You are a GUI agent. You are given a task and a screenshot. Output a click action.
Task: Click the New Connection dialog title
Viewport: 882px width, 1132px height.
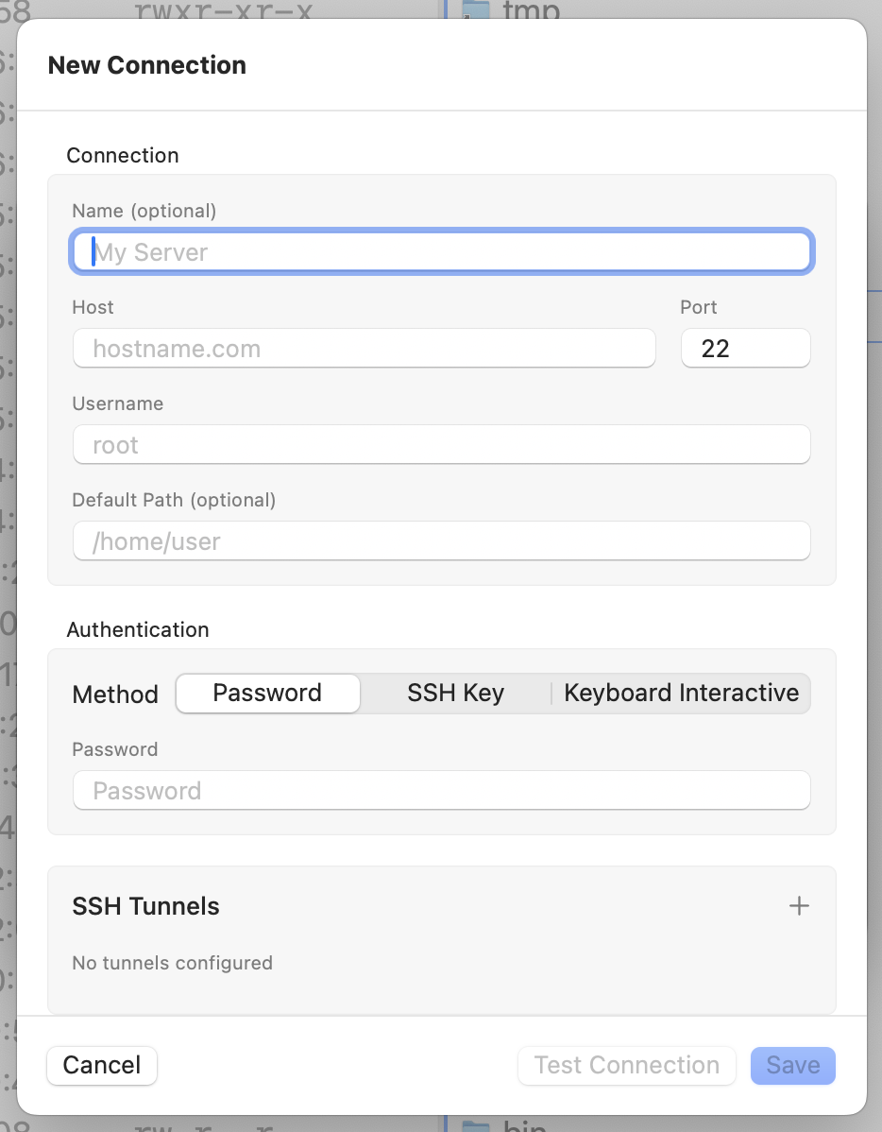pyautogui.click(x=146, y=65)
